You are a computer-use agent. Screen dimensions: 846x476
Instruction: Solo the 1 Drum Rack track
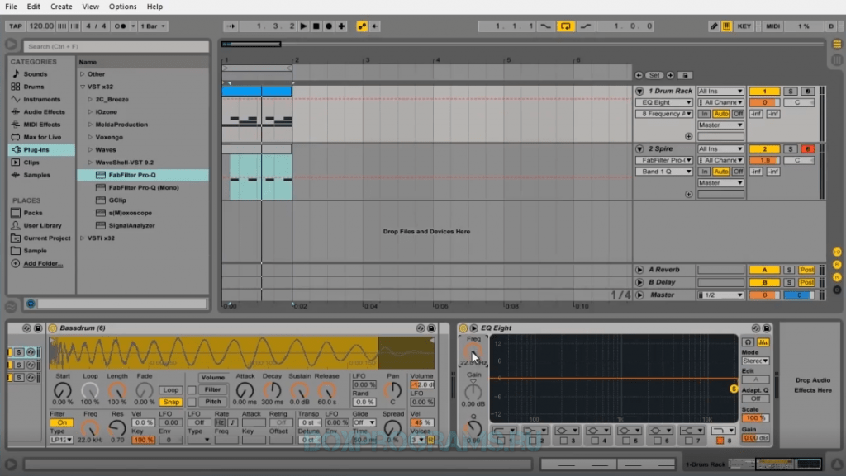(x=790, y=92)
